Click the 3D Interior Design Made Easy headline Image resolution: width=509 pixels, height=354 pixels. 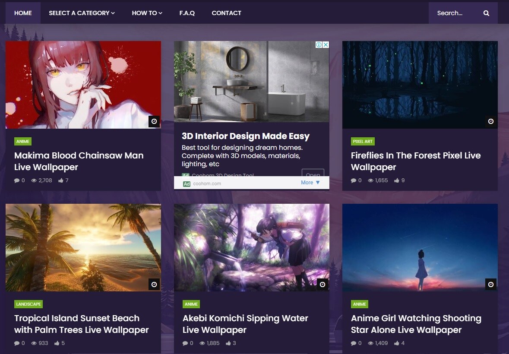(x=246, y=136)
